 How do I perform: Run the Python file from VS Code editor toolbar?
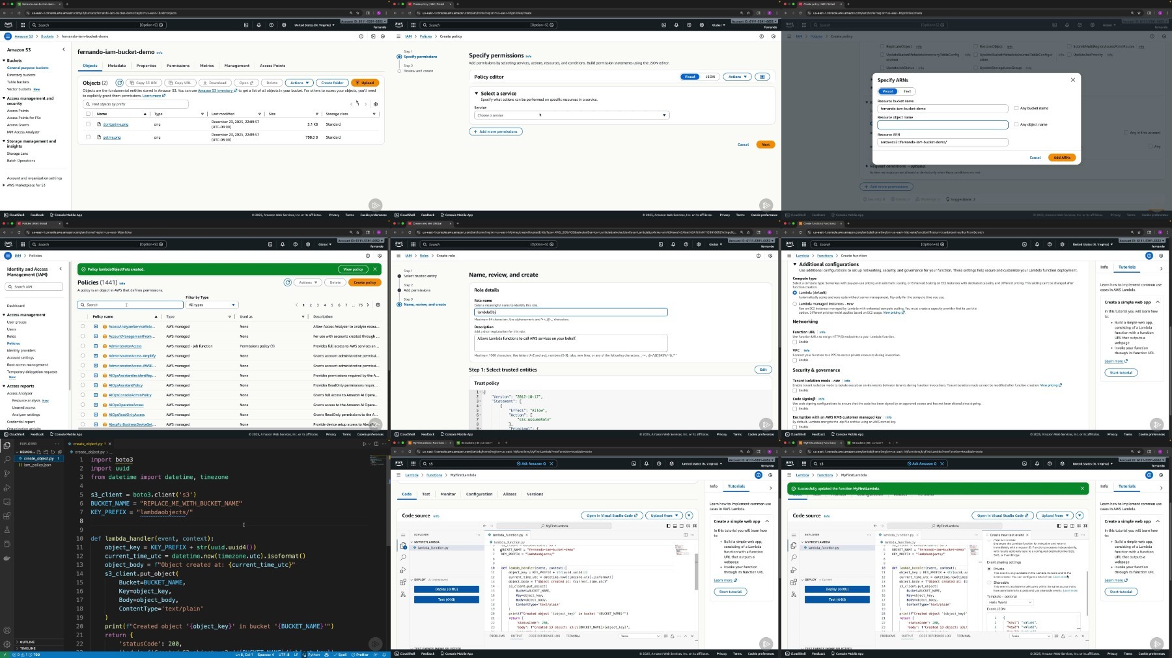pos(365,444)
